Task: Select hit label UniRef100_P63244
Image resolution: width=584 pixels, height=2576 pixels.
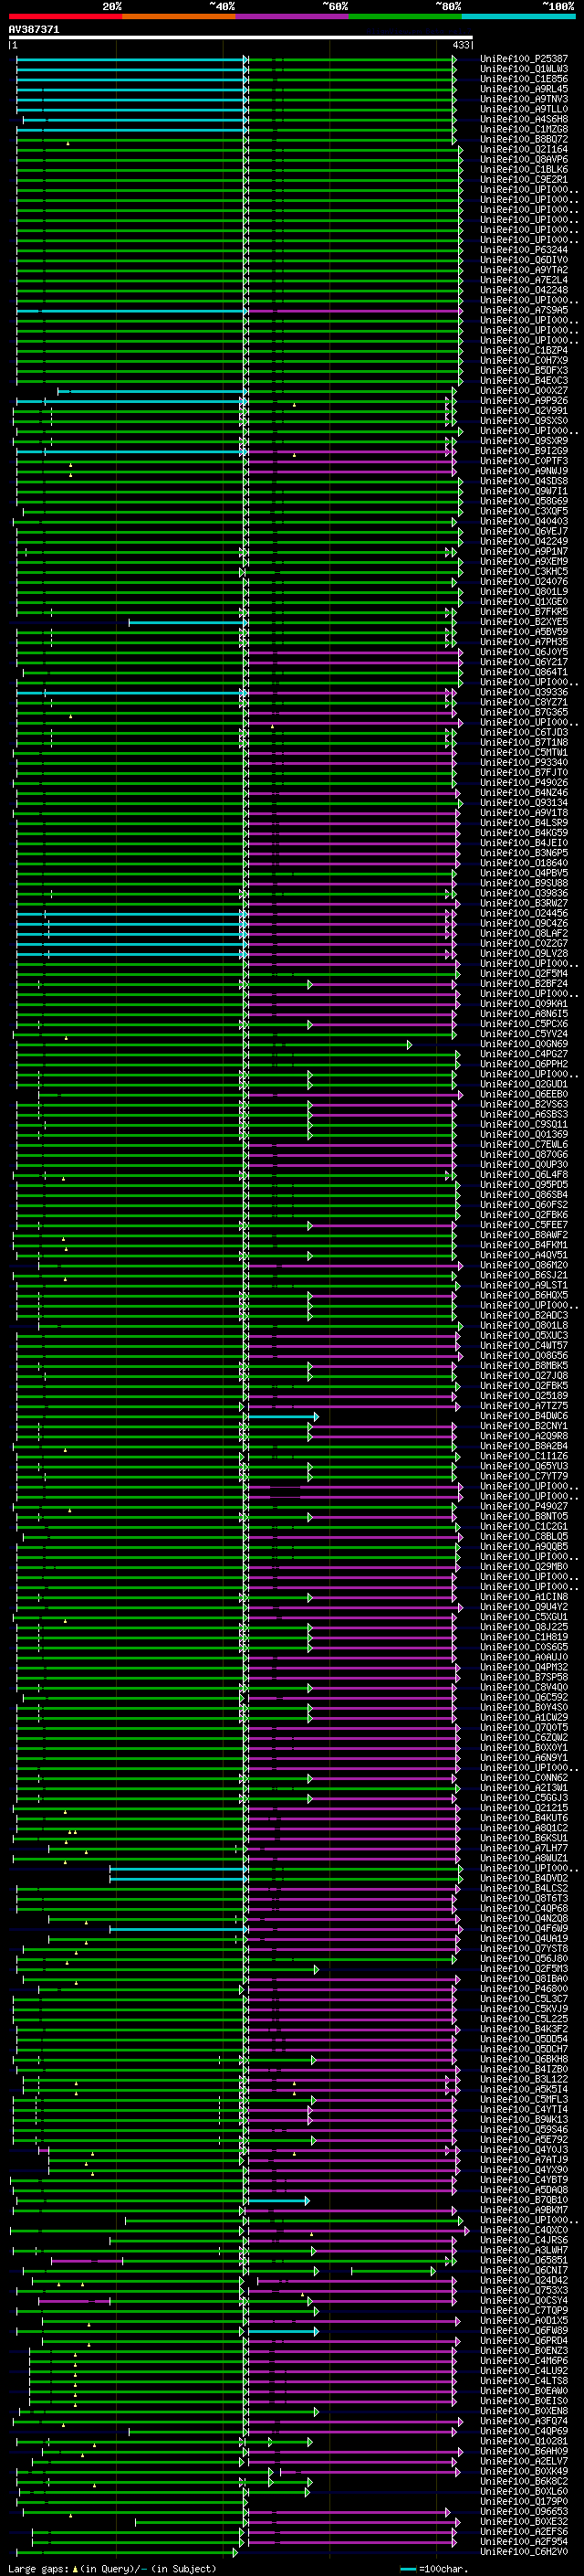Action: (524, 250)
